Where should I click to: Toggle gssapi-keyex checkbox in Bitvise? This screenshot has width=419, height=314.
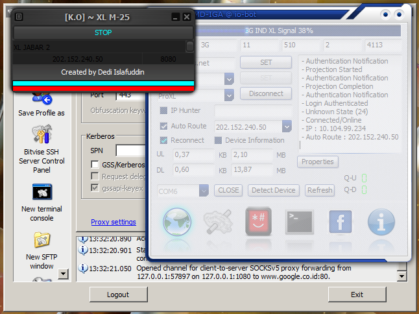tap(95, 188)
